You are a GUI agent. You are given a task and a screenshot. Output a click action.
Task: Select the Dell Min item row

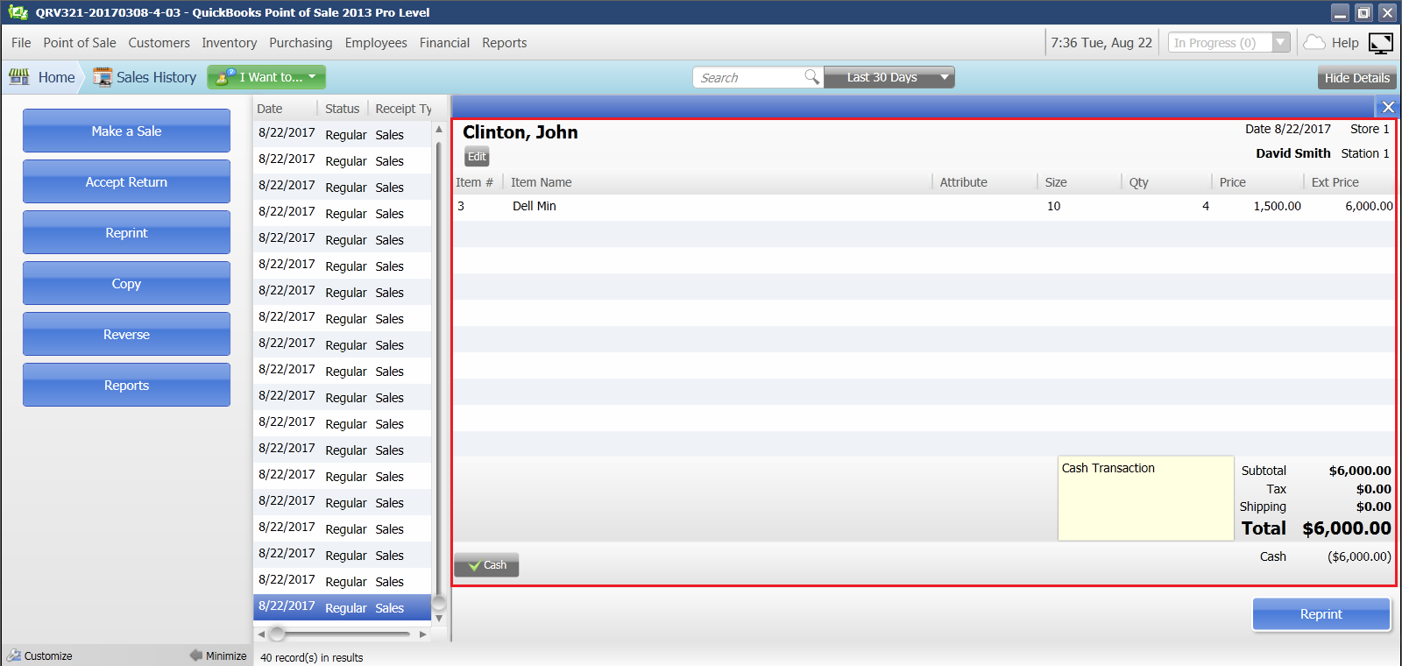[924, 207]
